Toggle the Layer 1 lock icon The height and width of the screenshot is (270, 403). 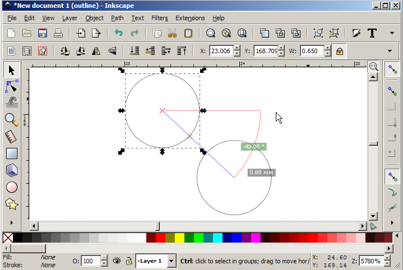[x=129, y=261]
